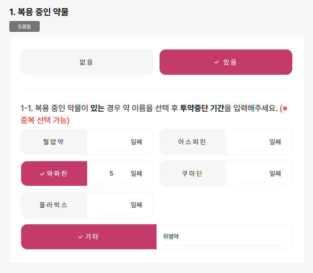Click the 아스피린 days input field
This screenshot has width=313, height=273.
click(253, 143)
